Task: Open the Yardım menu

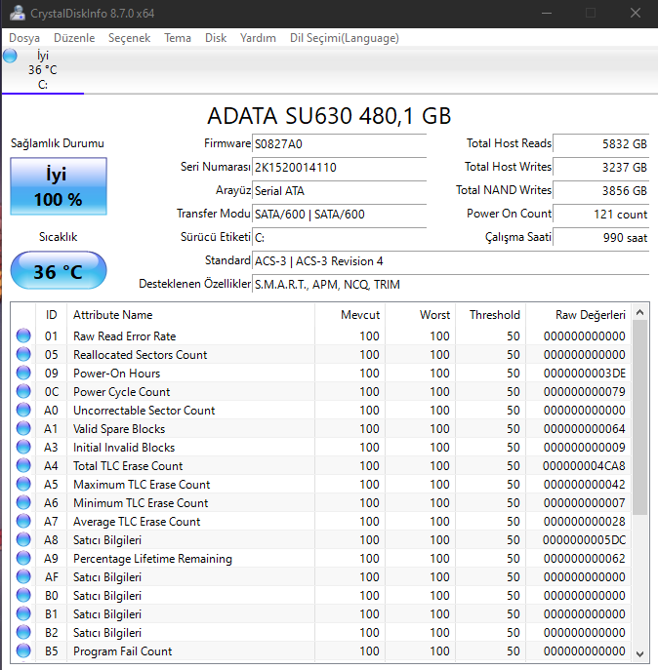Action: [258, 38]
